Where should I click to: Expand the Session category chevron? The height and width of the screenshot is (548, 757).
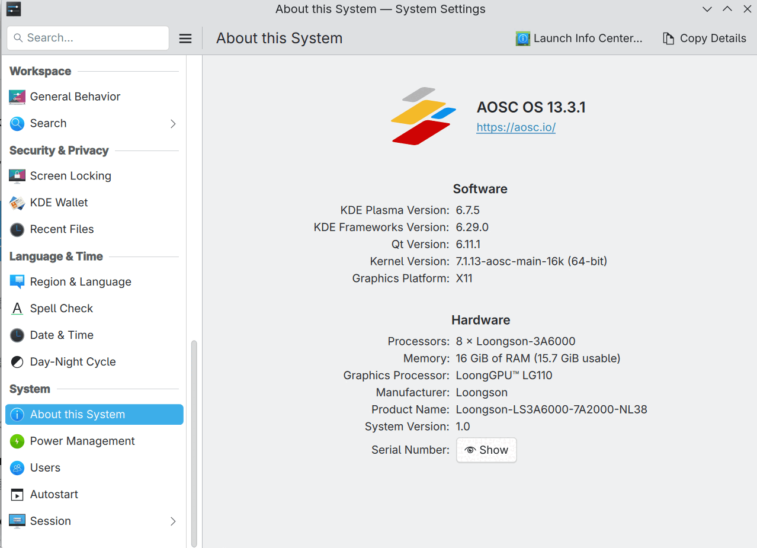(173, 521)
